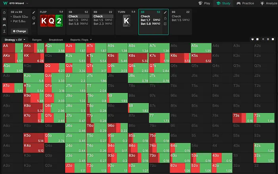Click the compare columns icon in SB panel

165,24
